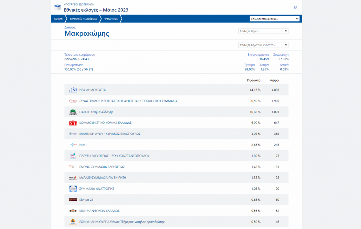The width and height of the screenshot is (361, 229).
Task: Click the ΣΥΡΙΖΑ party logo
Action: tap(73, 101)
